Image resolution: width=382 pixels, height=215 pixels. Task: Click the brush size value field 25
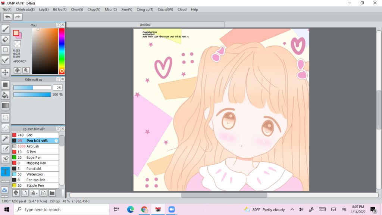58,87
